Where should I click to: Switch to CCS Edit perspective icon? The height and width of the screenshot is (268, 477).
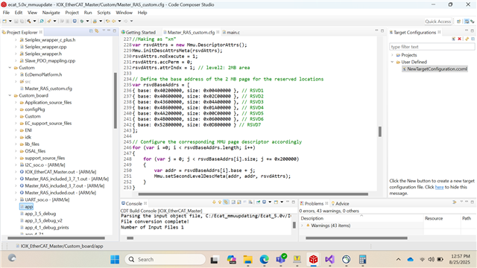[467, 22]
